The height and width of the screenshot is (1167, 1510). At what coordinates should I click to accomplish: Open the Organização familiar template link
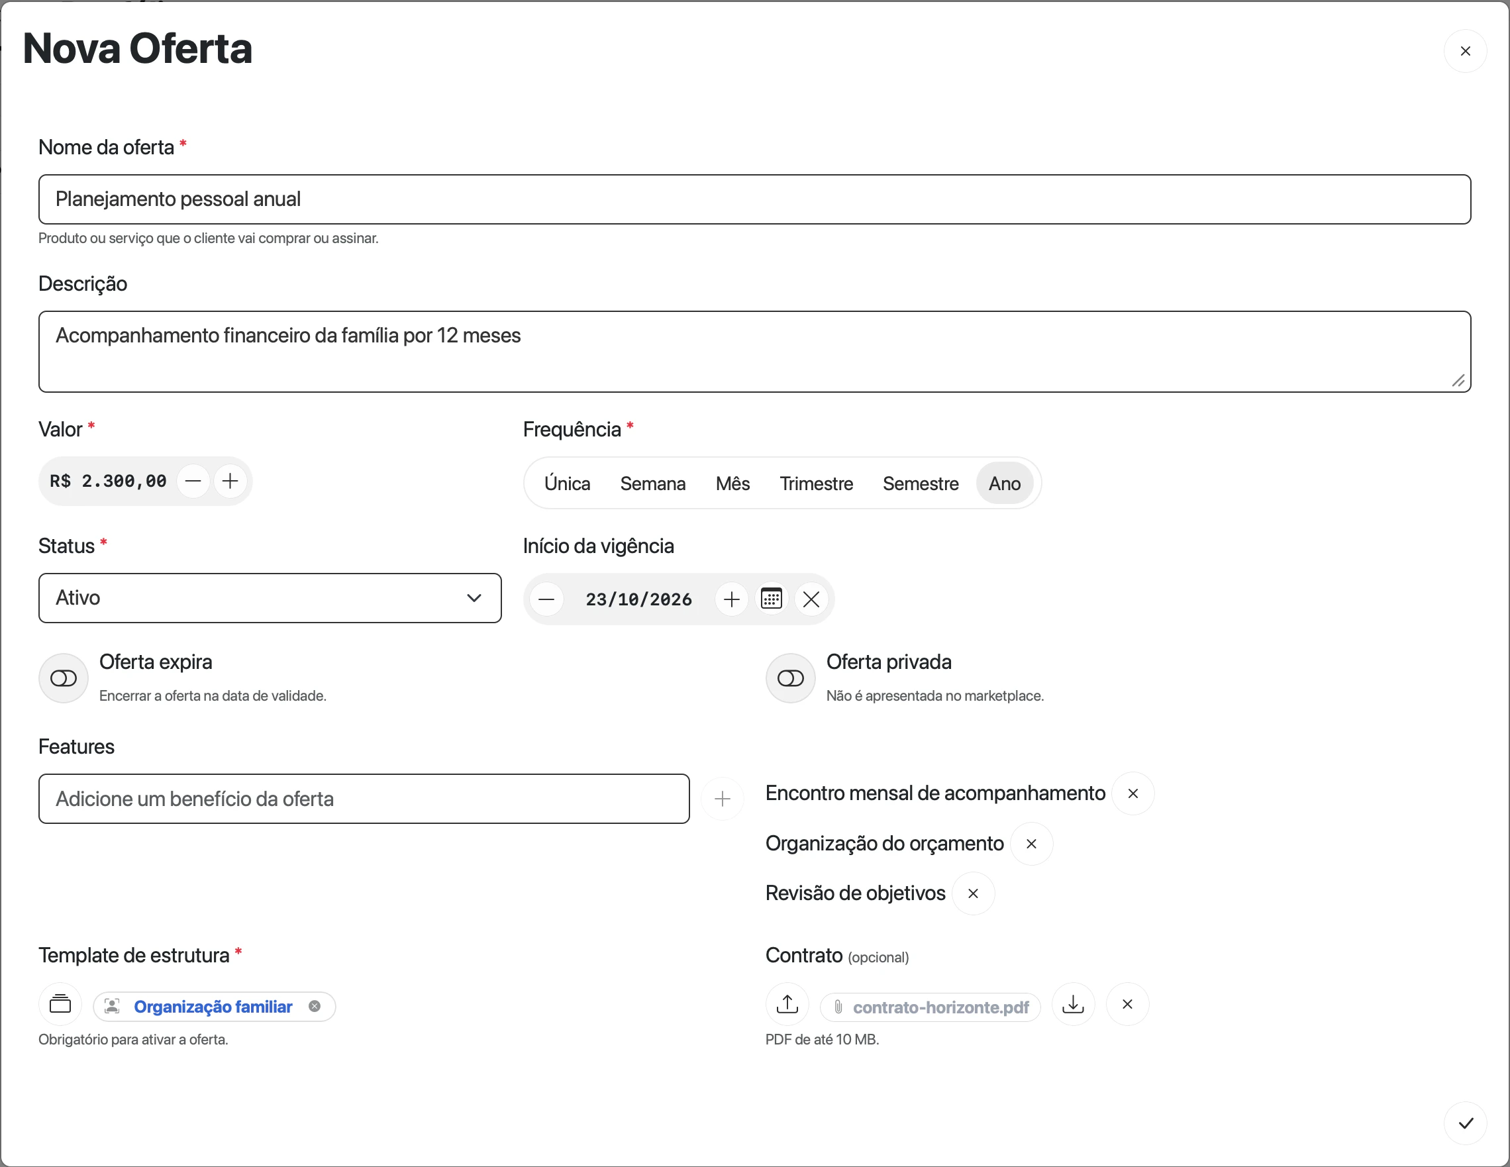[213, 1007]
